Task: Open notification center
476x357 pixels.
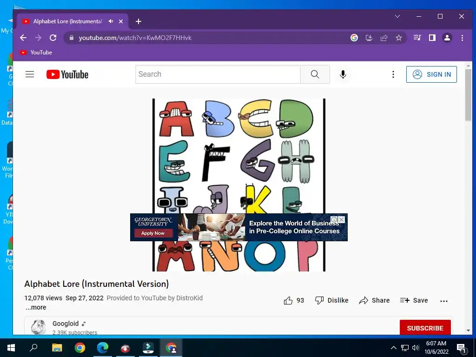Action: 461,348
